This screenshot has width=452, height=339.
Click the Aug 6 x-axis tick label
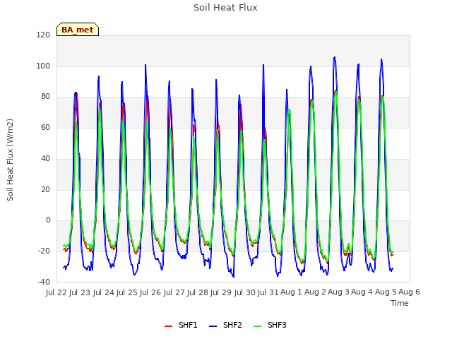tap(409, 292)
